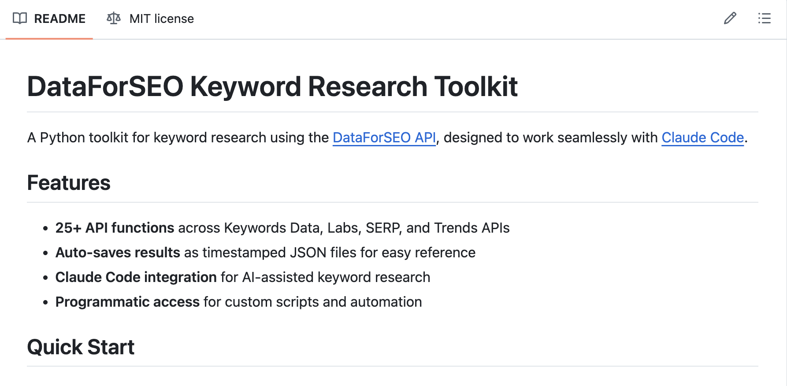Click the scales icon beside MIT license
The width and height of the screenshot is (787, 386).
coord(113,19)
